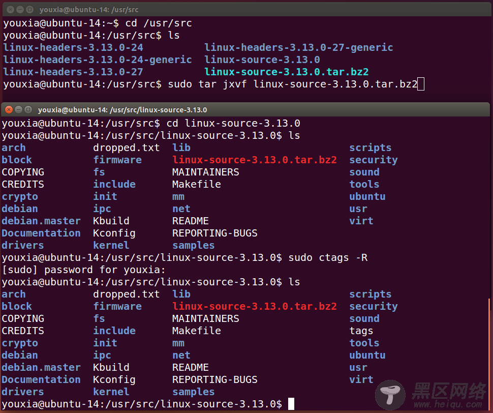Click 'tools' in the listing after ctags

pyautogui.click(x=364, y=343)
